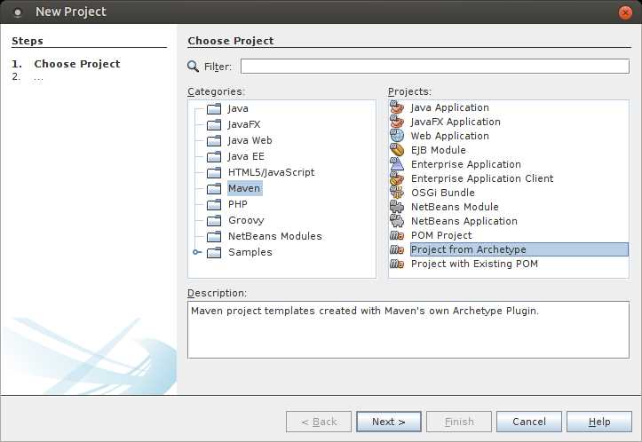Click the window menu dot in the title bar
This screenshot has width=642, height=442.
pyautogui.click(x=18, y=12)
